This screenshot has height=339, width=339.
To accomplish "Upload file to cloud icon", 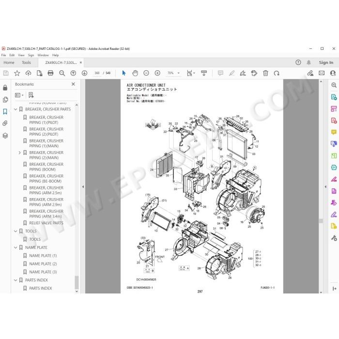I will click(x=28, y=73).
